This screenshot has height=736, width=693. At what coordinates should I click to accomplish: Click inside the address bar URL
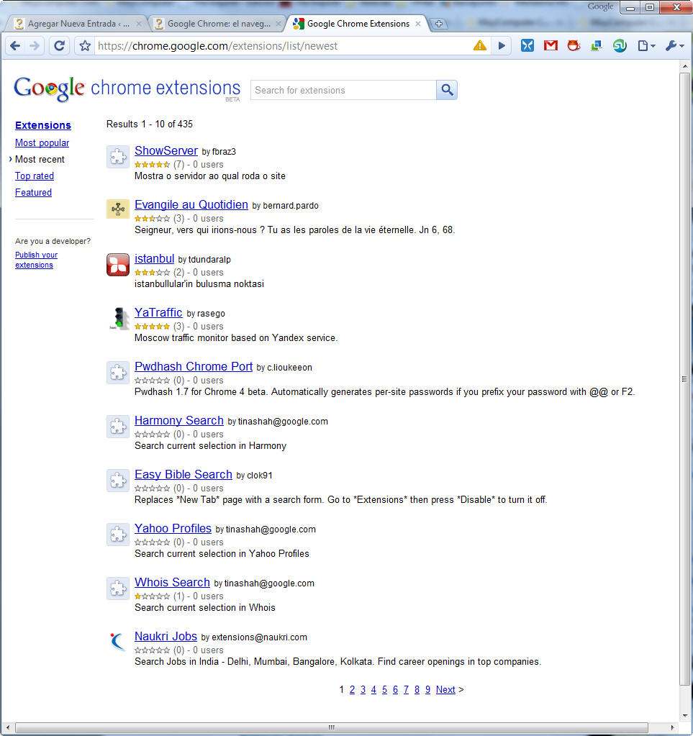281,46
